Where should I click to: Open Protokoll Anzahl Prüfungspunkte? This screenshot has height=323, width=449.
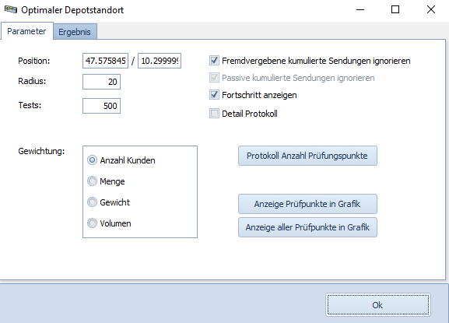click(x=307, y=156)
